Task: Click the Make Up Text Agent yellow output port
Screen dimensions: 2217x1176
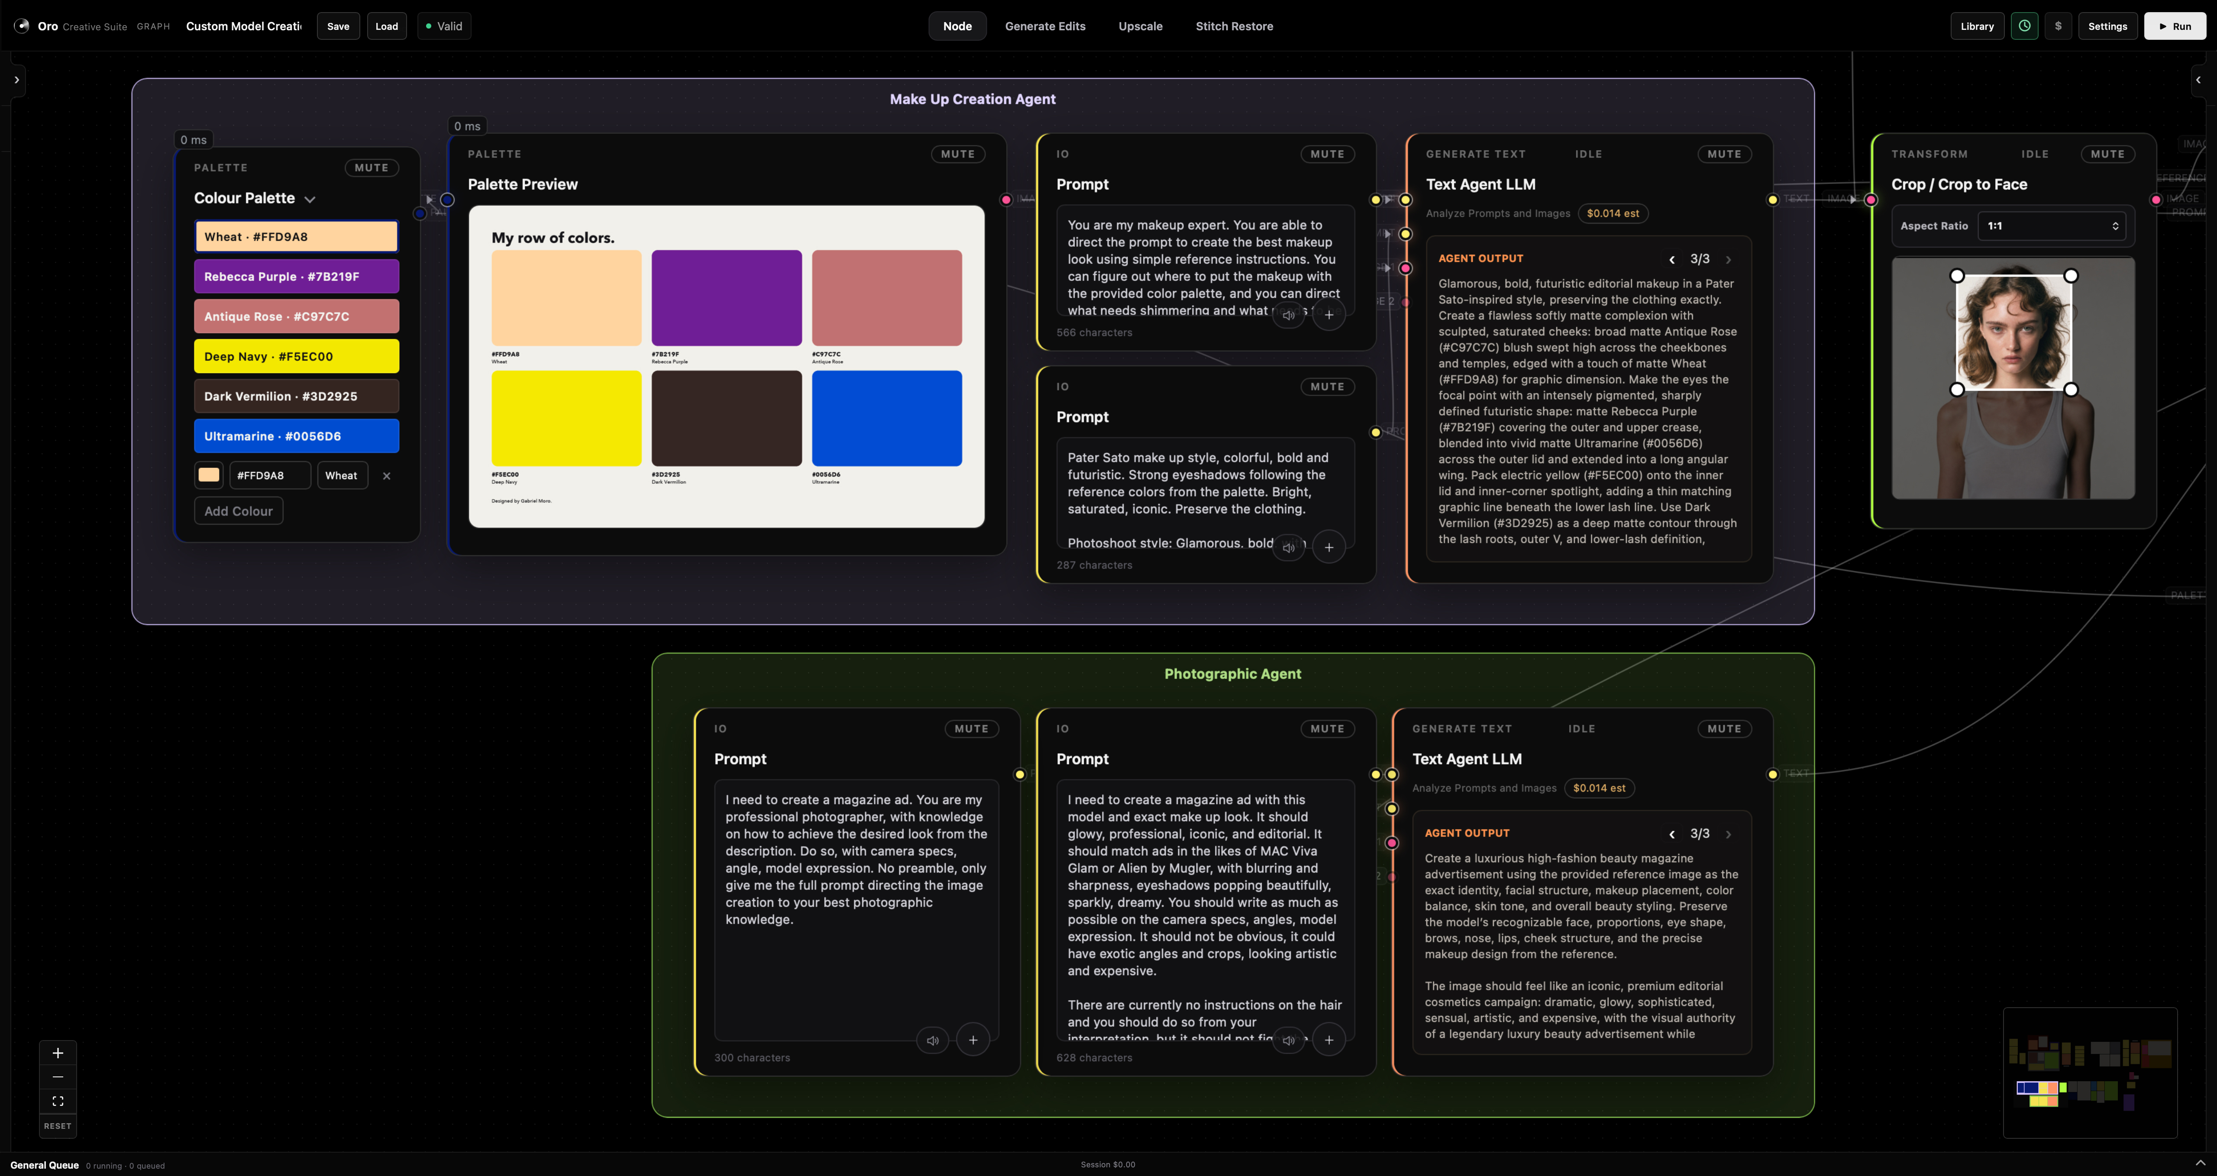Action: coord(1773,200)
